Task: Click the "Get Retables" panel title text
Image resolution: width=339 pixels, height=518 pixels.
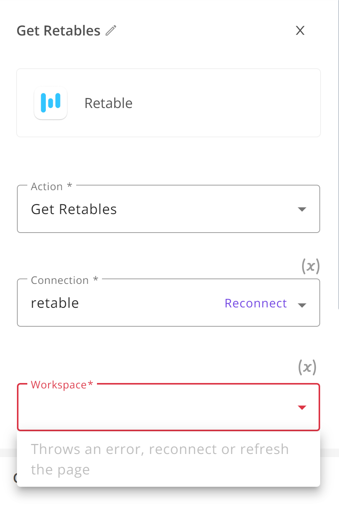Action: coord(58,30)
